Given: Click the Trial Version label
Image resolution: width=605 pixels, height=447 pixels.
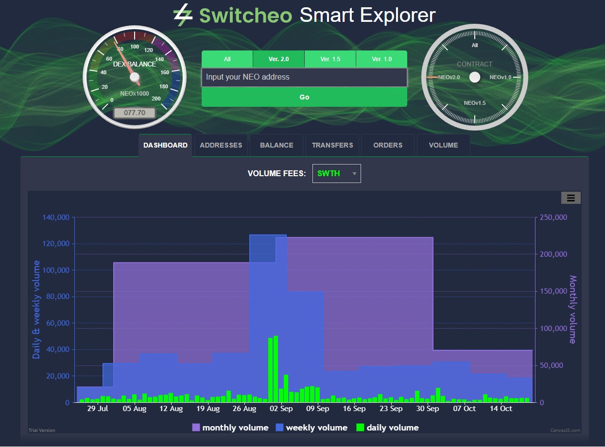Looking at the screenshot, I should 42,430.
